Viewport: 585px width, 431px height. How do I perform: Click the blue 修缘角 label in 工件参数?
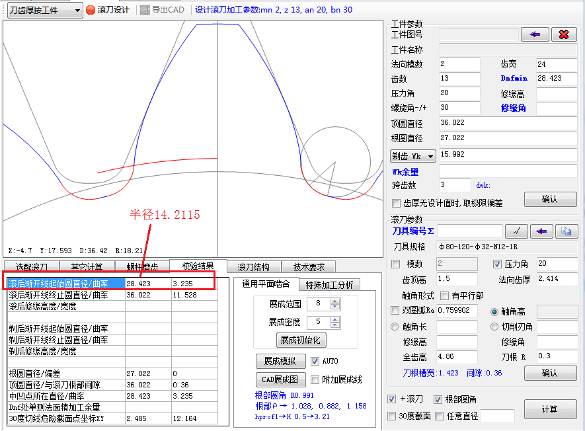(513, 108)
